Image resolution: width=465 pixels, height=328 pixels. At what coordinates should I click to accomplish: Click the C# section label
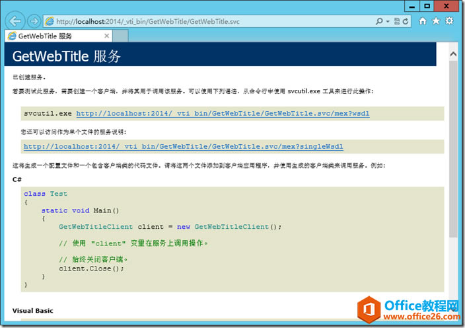click(17, 179)
